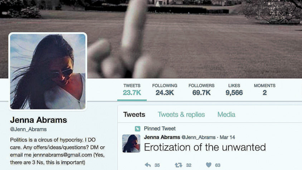Open Moments 2 stat

coord(265,89)
